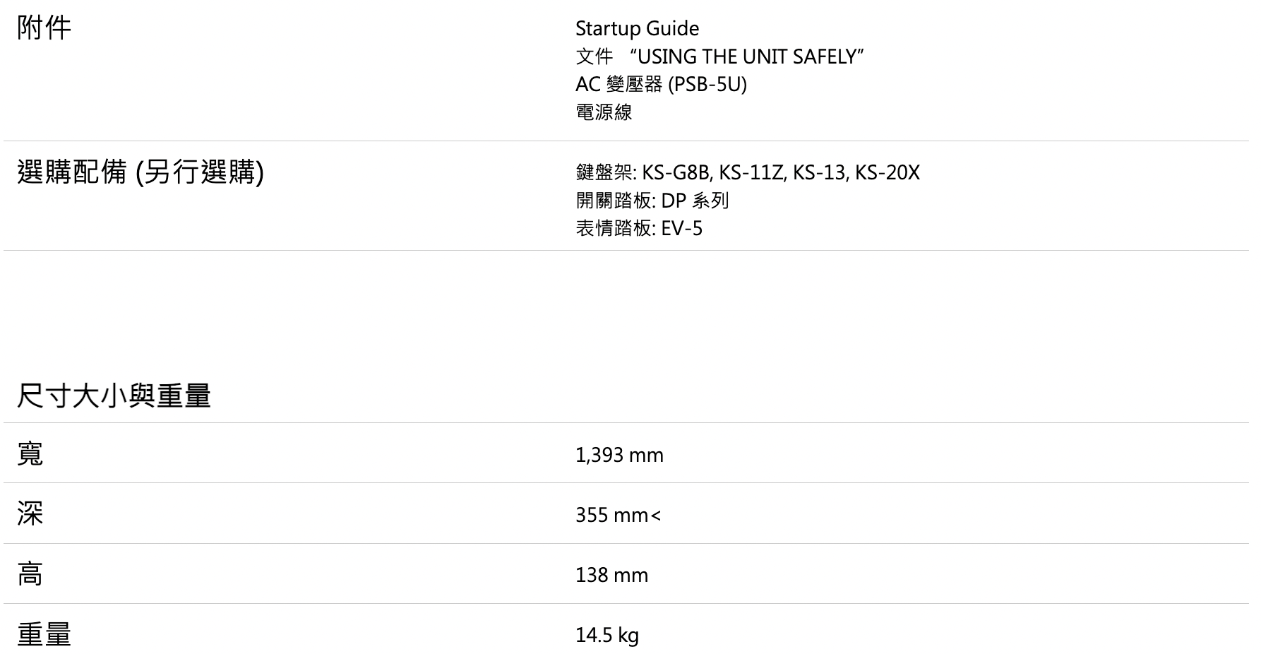This screenshot has height=654, width=1261.
Task: Click the 表情踏板 EV-5 line
Action: 639,228
